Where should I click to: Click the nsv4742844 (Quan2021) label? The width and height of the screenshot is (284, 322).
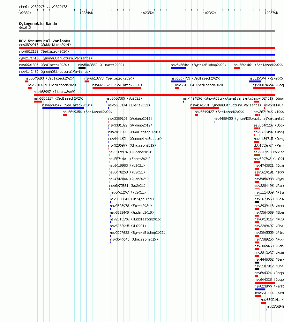click(x=129, y=179)
